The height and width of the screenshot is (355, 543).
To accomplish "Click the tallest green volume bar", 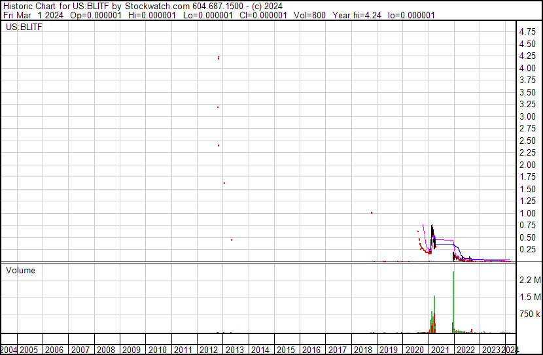I will (x=453, y=301).
